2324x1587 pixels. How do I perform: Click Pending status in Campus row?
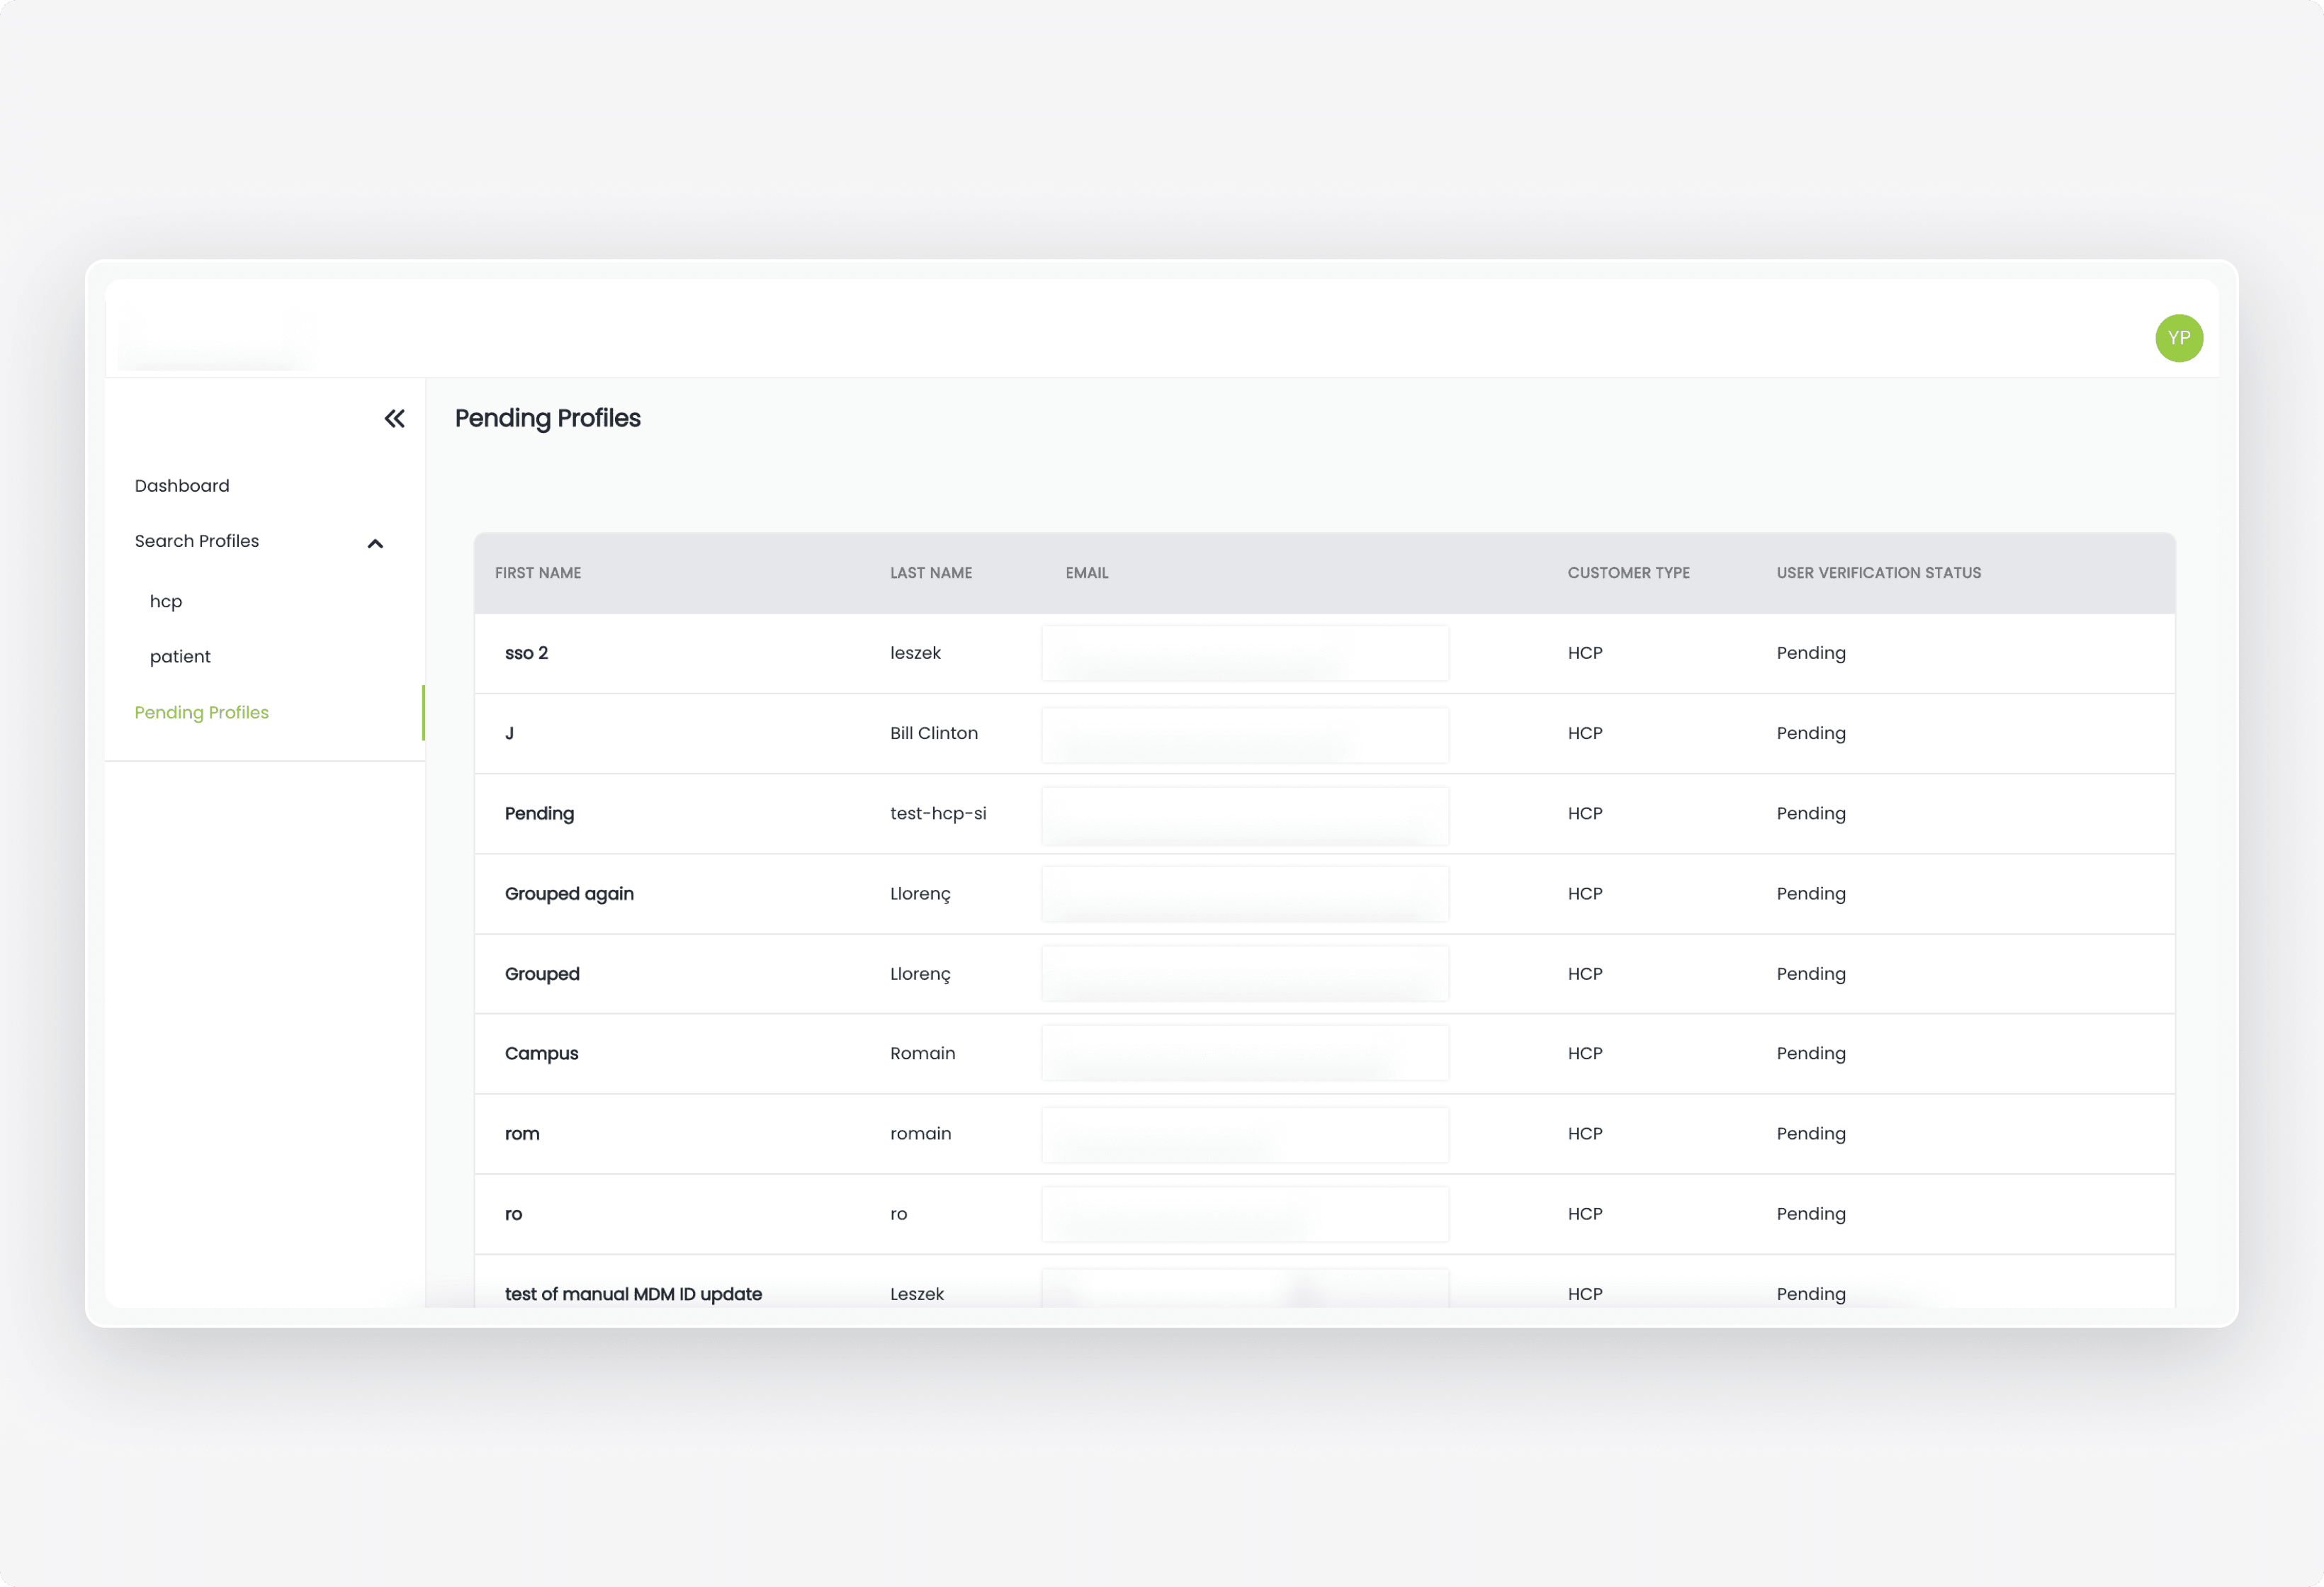pyautogui.click(x=1810, y=1054)
